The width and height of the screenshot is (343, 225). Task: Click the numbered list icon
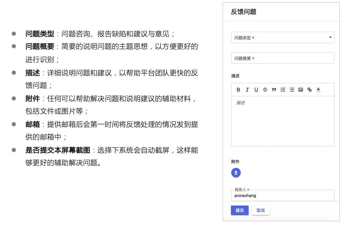click(283, 90)
